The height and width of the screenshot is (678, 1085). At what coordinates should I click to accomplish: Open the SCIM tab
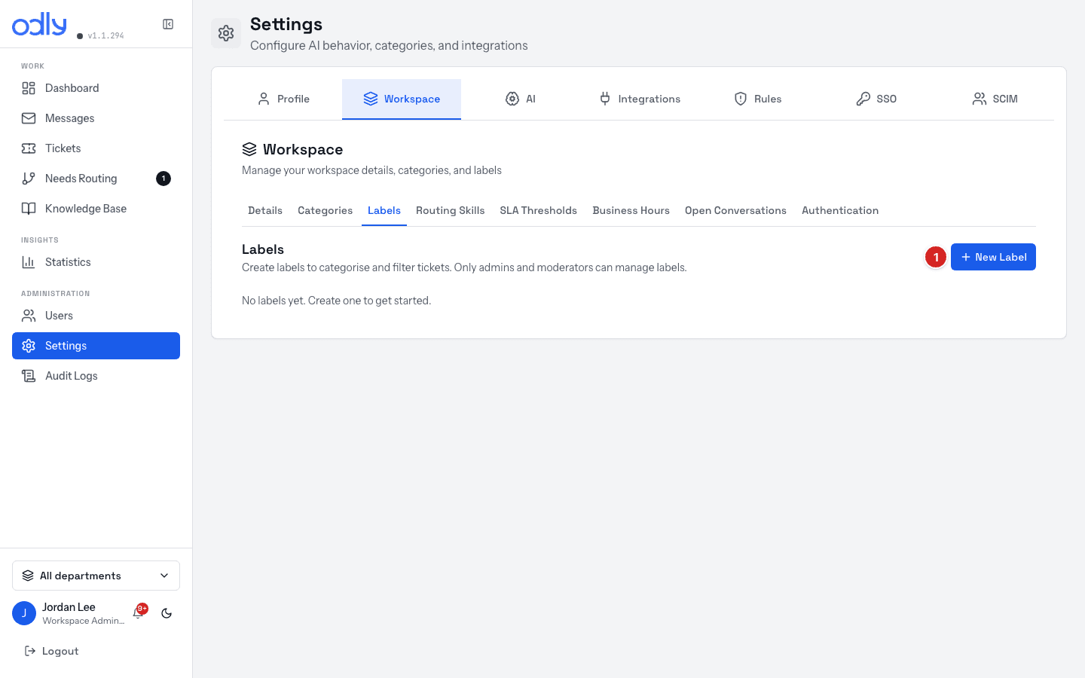tap(995, 99)
